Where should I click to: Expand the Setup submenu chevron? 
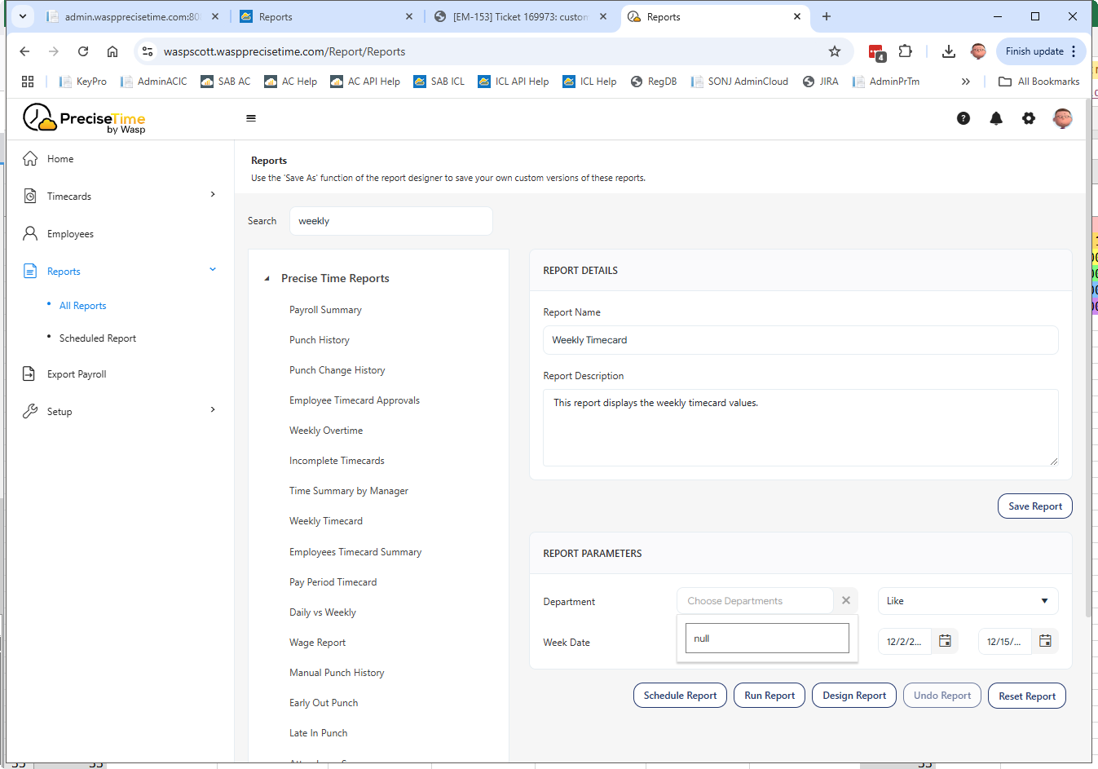coord(213,410)
